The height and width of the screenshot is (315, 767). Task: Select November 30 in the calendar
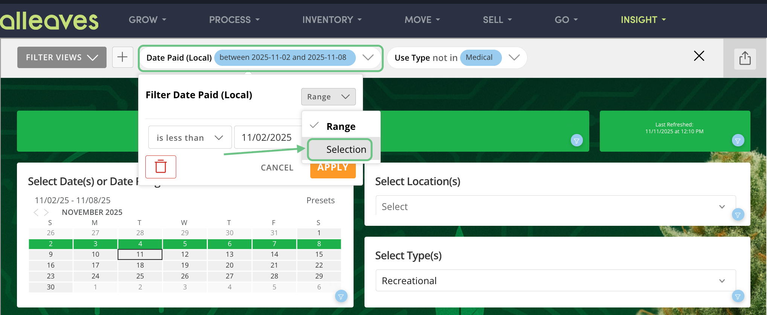(51, 287)
